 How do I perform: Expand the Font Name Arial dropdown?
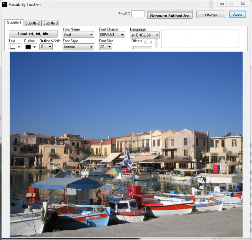click(78, 35)
